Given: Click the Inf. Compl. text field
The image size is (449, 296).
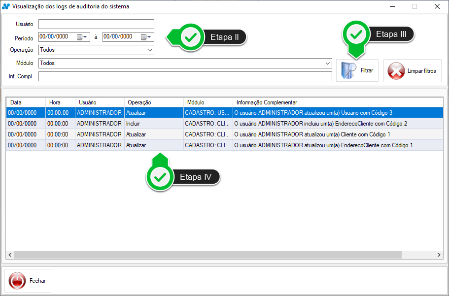Looking at the screenshot, I should click(185, 76).
